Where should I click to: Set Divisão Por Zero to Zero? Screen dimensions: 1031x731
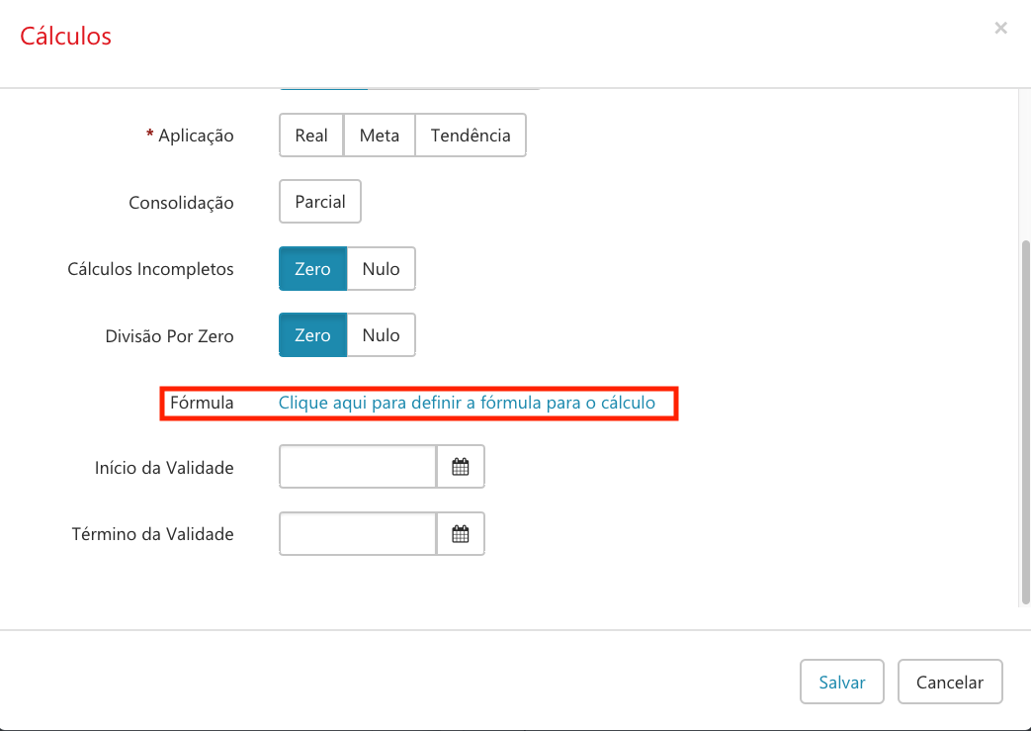pyautogui.click(x=312, y=335)
